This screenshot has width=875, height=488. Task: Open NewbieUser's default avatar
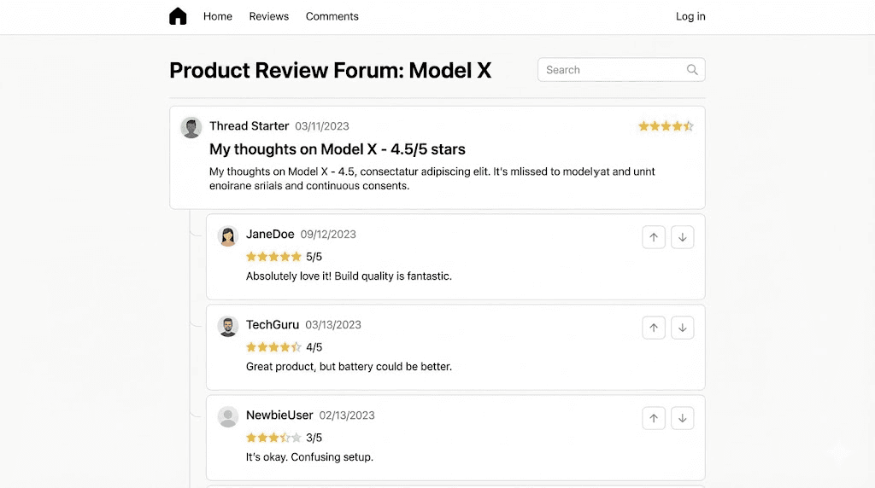(227, 416)
